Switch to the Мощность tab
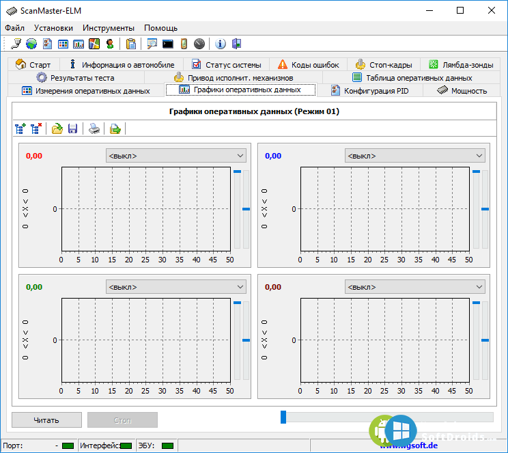 tap(462, 90)
